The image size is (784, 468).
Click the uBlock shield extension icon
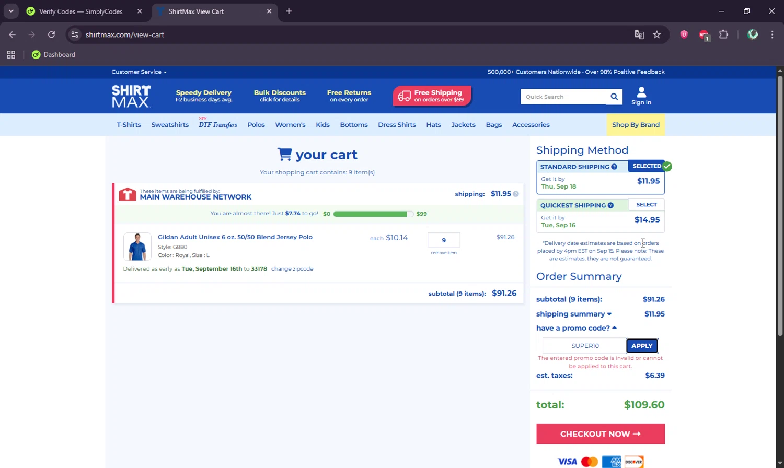pos(684,34)
